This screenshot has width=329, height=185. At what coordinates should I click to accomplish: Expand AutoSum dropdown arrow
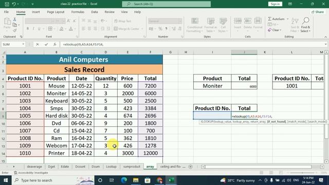click(288, 19)
